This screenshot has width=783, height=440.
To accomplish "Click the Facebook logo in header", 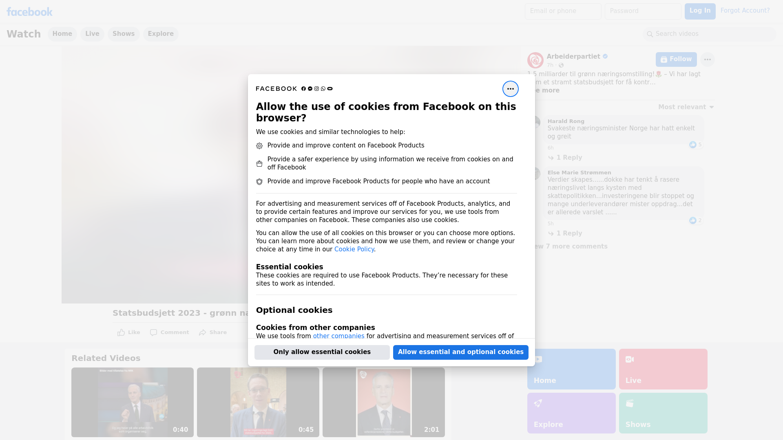I will tap(29, 12).
